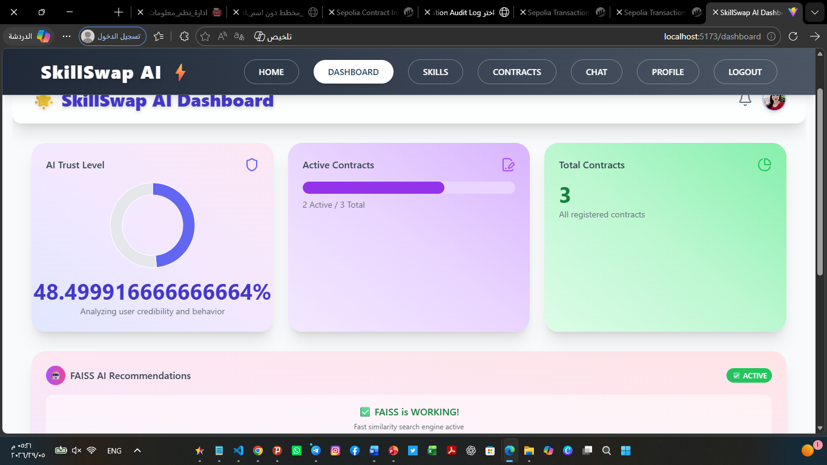Screen dimensions: 827x465
Task: Click the page's vertical scrollbar
Action: 820,182
